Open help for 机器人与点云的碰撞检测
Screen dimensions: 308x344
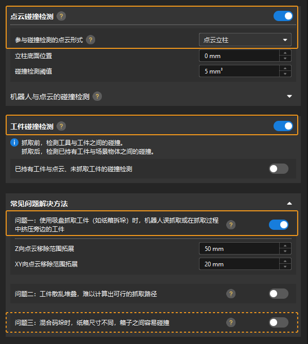[97, 96]
